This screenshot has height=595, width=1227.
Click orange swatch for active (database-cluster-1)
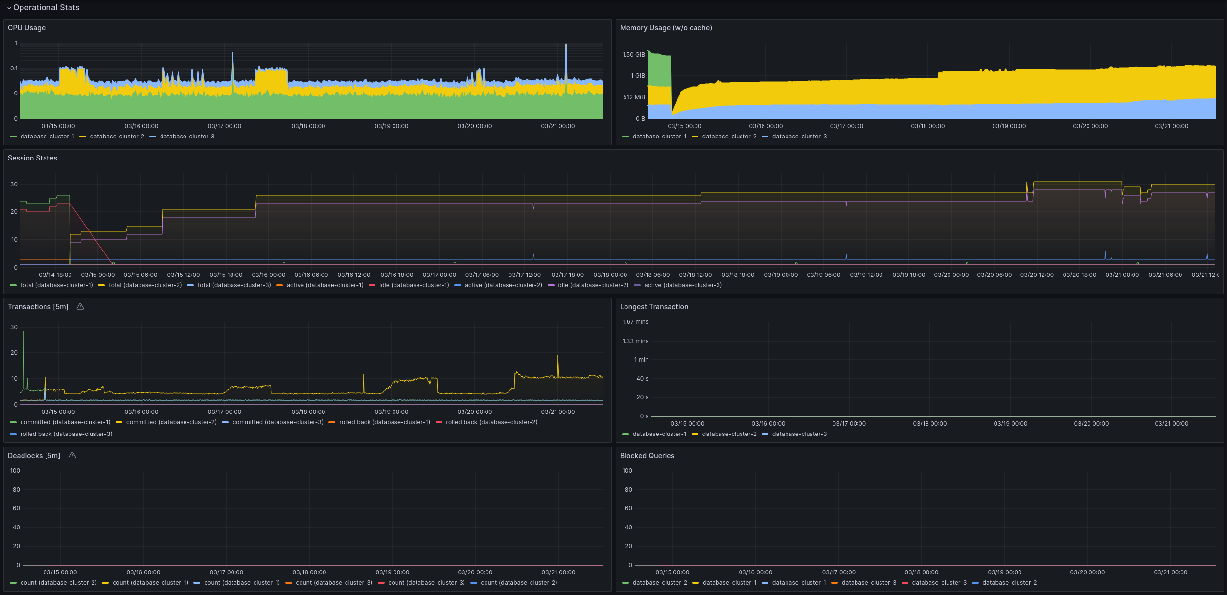pos(279,285)
